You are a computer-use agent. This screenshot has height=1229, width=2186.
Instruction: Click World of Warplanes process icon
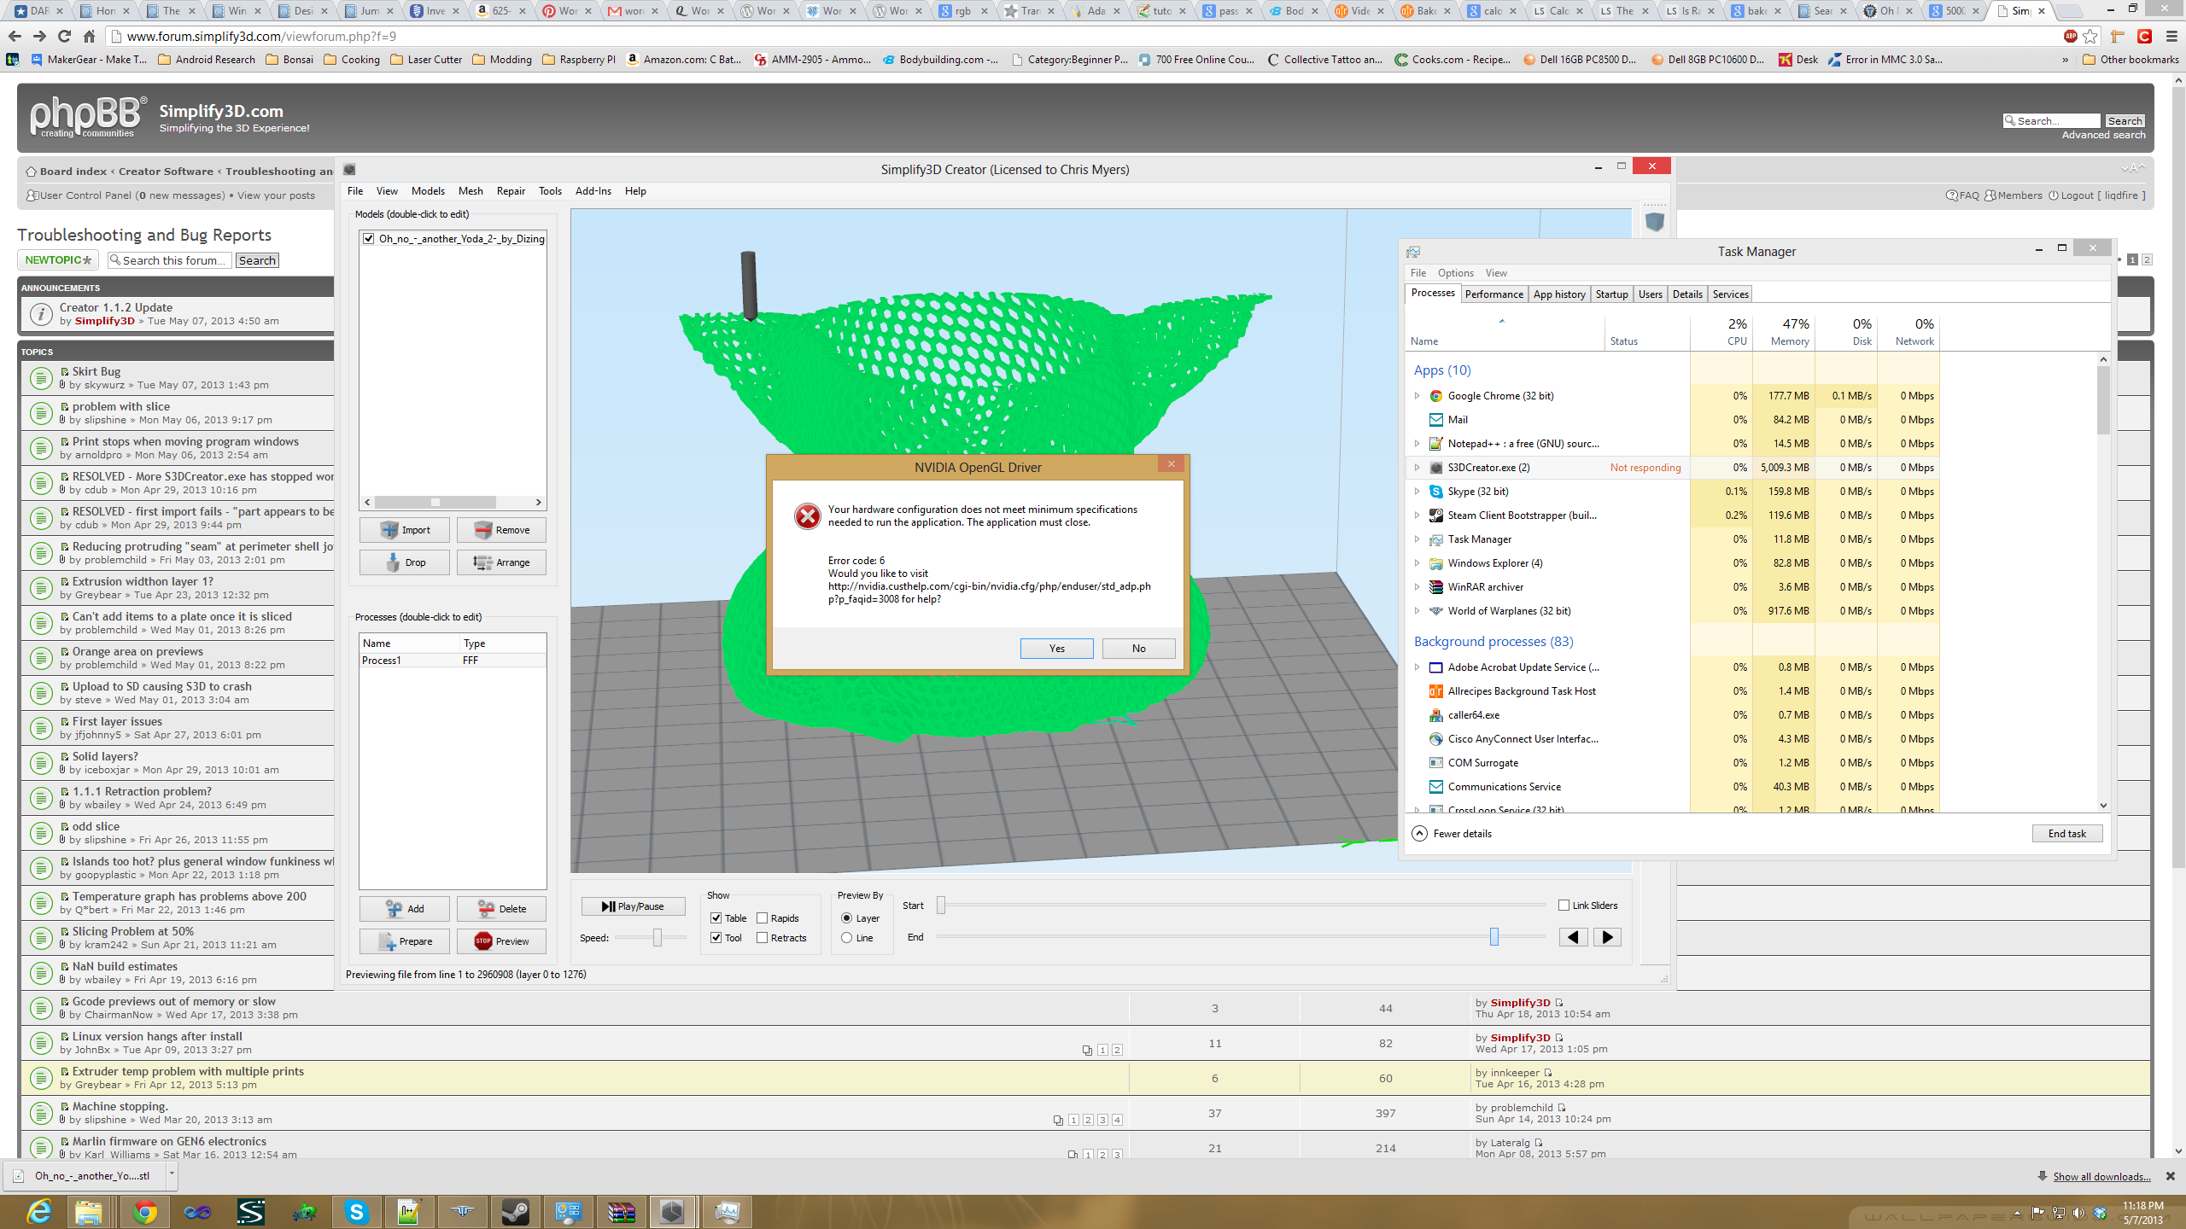tap(1436, 611)
